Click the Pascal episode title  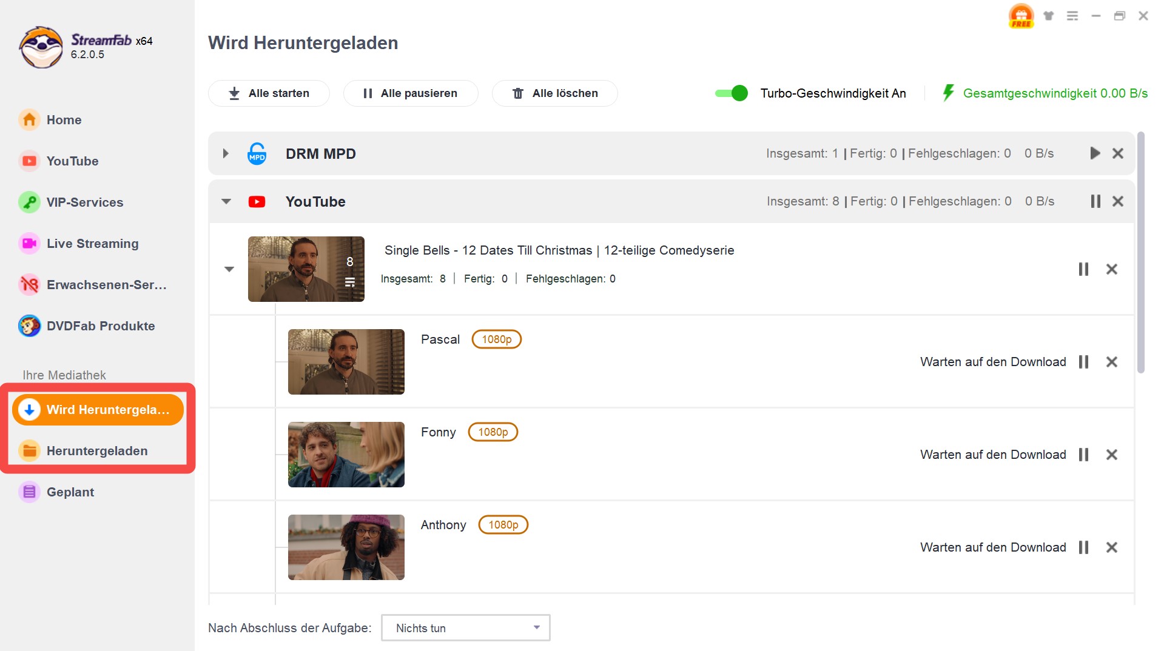[x=440, y=339]
